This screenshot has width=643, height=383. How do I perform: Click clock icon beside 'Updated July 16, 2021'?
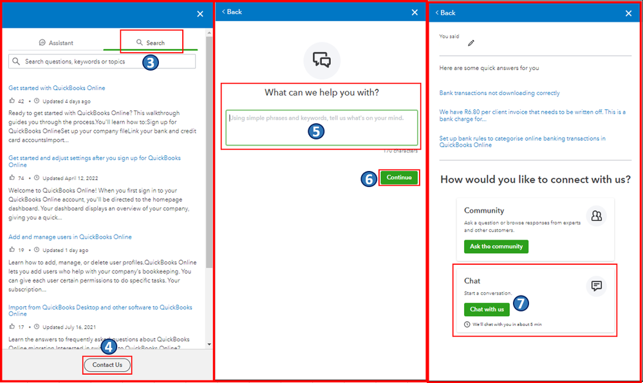pos(37,326)
